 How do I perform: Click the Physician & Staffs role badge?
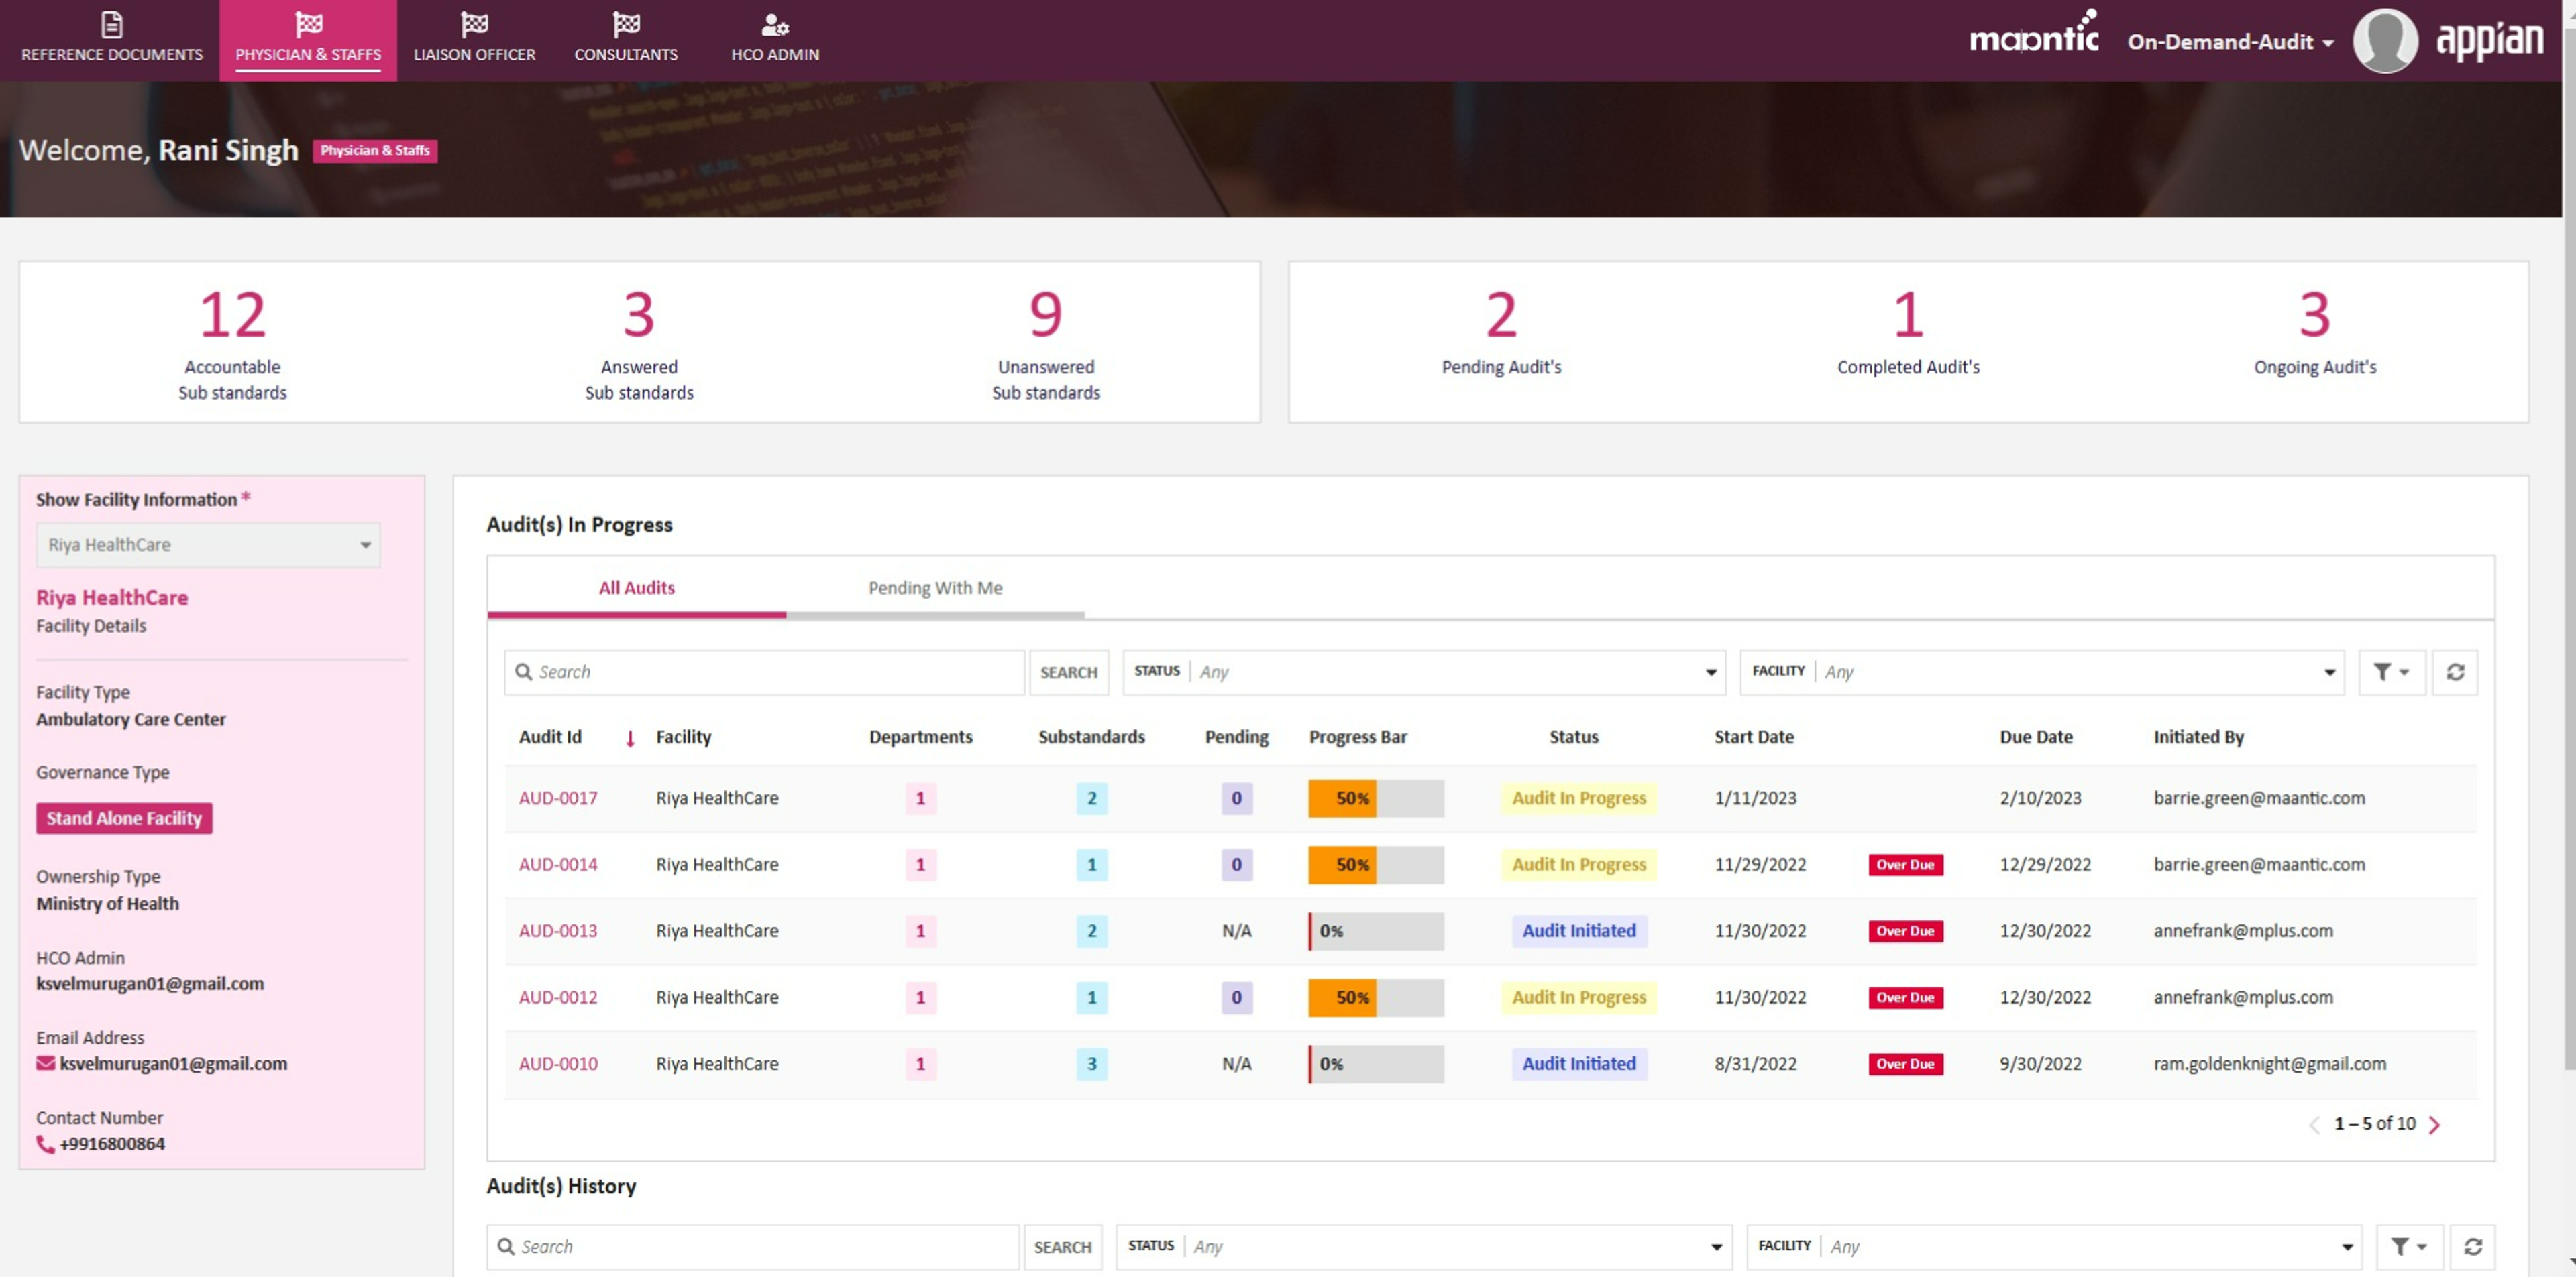(375, 151)
